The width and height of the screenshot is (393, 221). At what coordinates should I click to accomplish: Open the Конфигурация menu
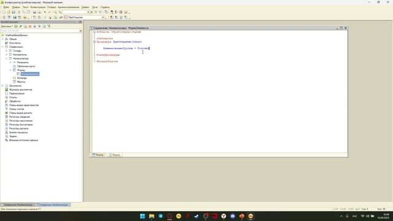(x=38, y=7)
